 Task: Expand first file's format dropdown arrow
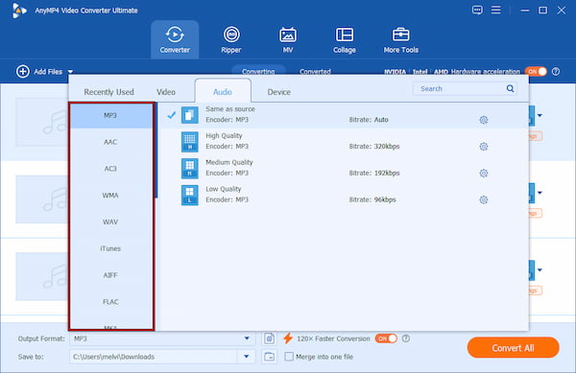(540, 115)
